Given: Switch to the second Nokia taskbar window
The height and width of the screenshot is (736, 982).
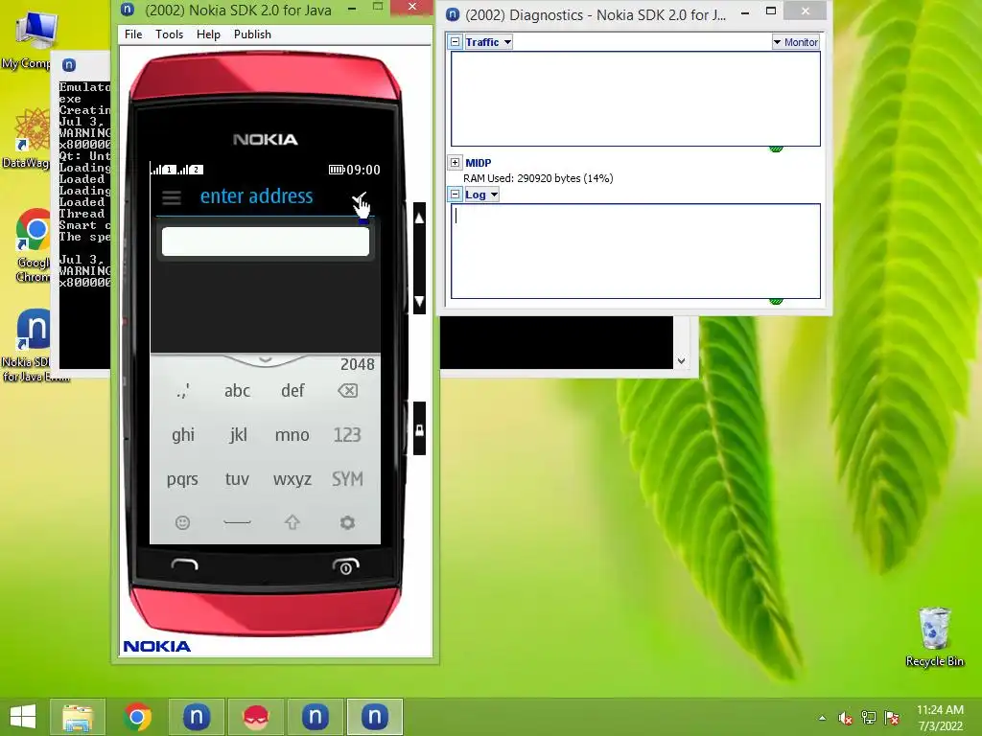Looking at the screenshot, I should [x=315, y=717].
